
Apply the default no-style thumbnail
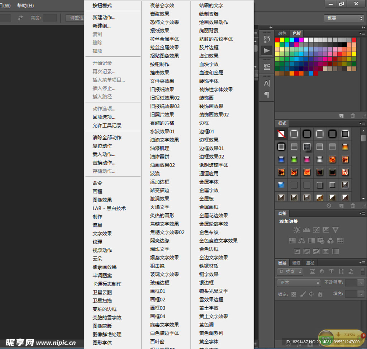click(x=281, y=134)
